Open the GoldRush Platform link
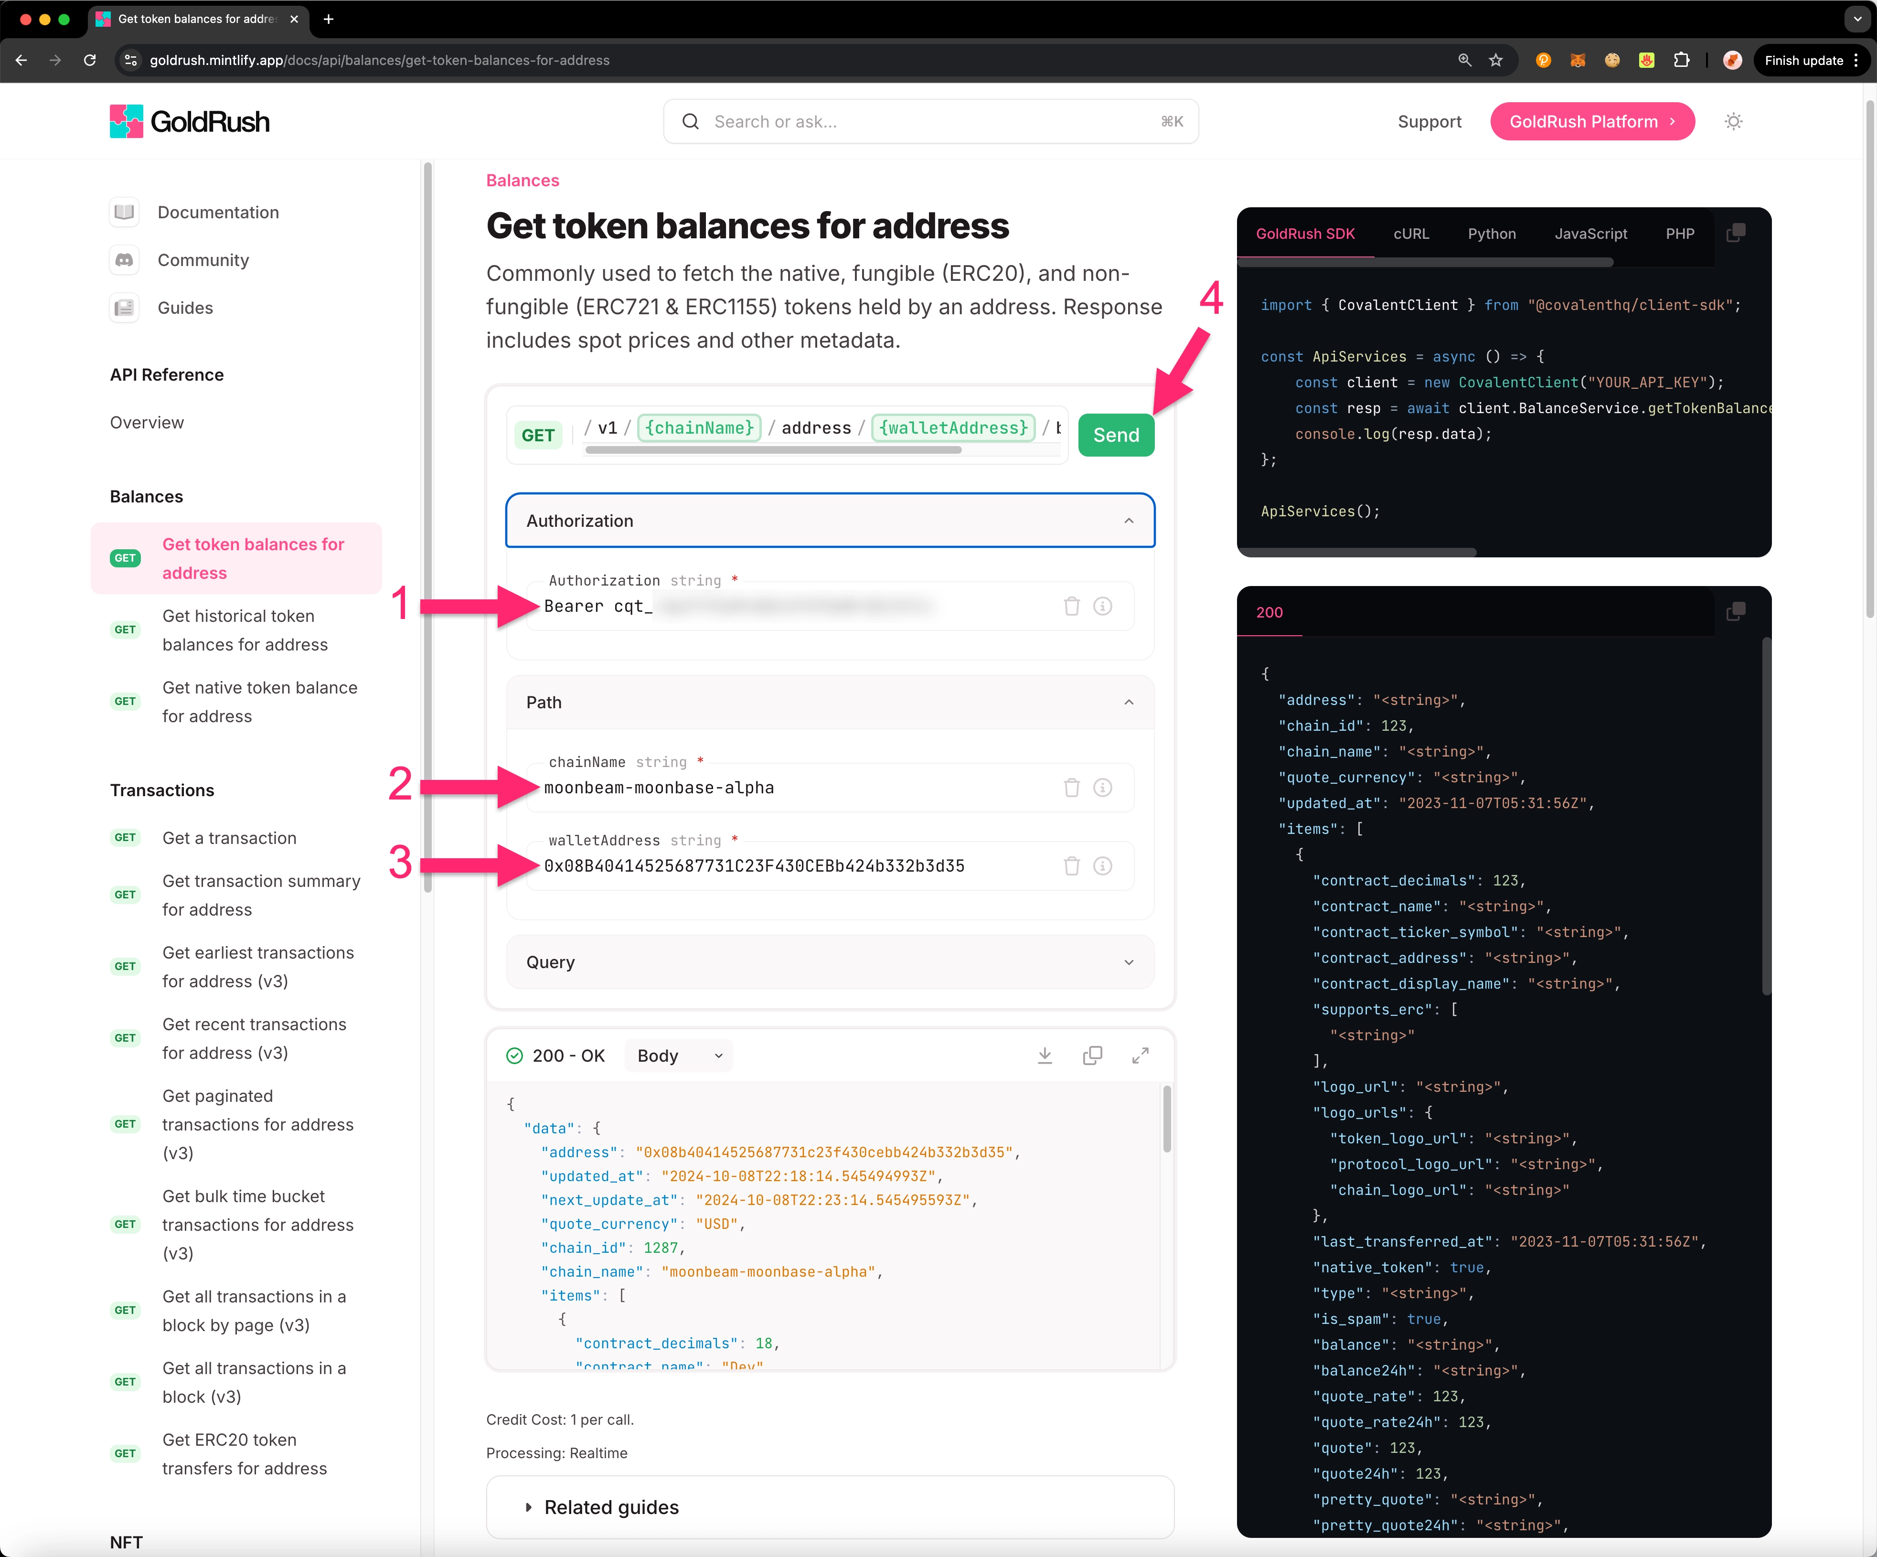 coord(1592,122)
